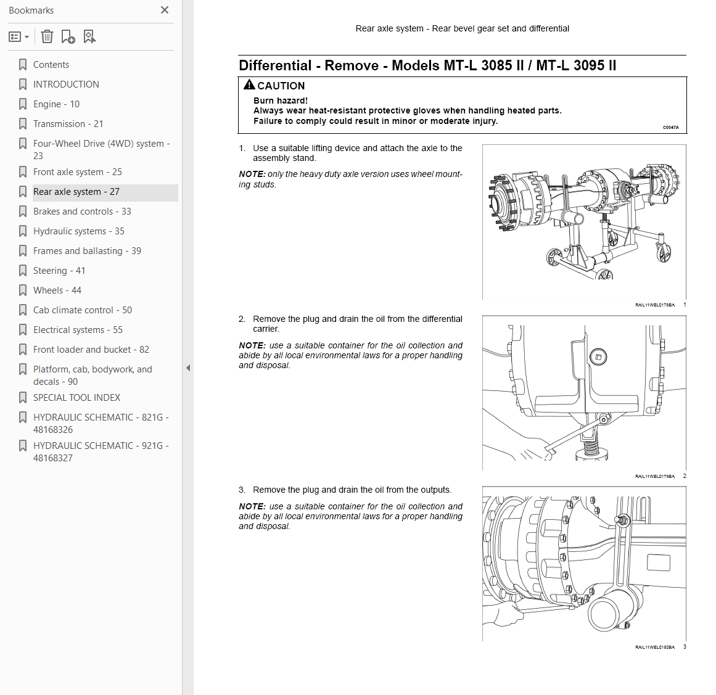Click the axle on assembly stand illustration
Screen dimensions: 716x695
(x=584, y=222)
